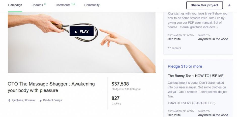This screenshot has height=117, width=237.
Task: Click the location pin icon
Action: (x=9, y=100)
